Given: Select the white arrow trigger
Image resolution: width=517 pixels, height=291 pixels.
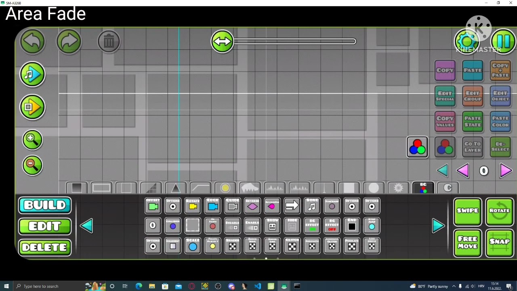Looking at the screenshot, I should 292,206.
